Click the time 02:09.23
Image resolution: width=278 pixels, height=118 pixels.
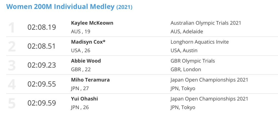point(42,65)
